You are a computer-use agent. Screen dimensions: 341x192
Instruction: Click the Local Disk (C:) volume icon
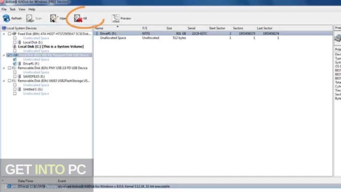15,47
